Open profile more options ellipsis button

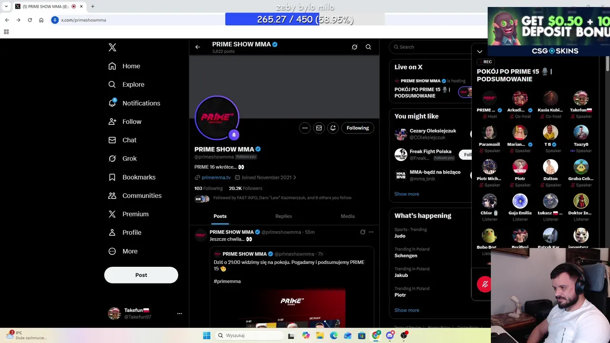coord(305,128)
